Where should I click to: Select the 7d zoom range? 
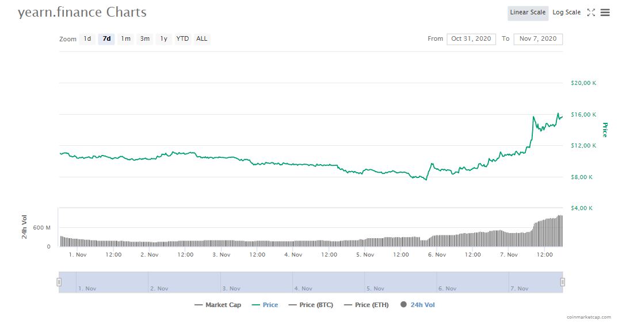(106, 39)
